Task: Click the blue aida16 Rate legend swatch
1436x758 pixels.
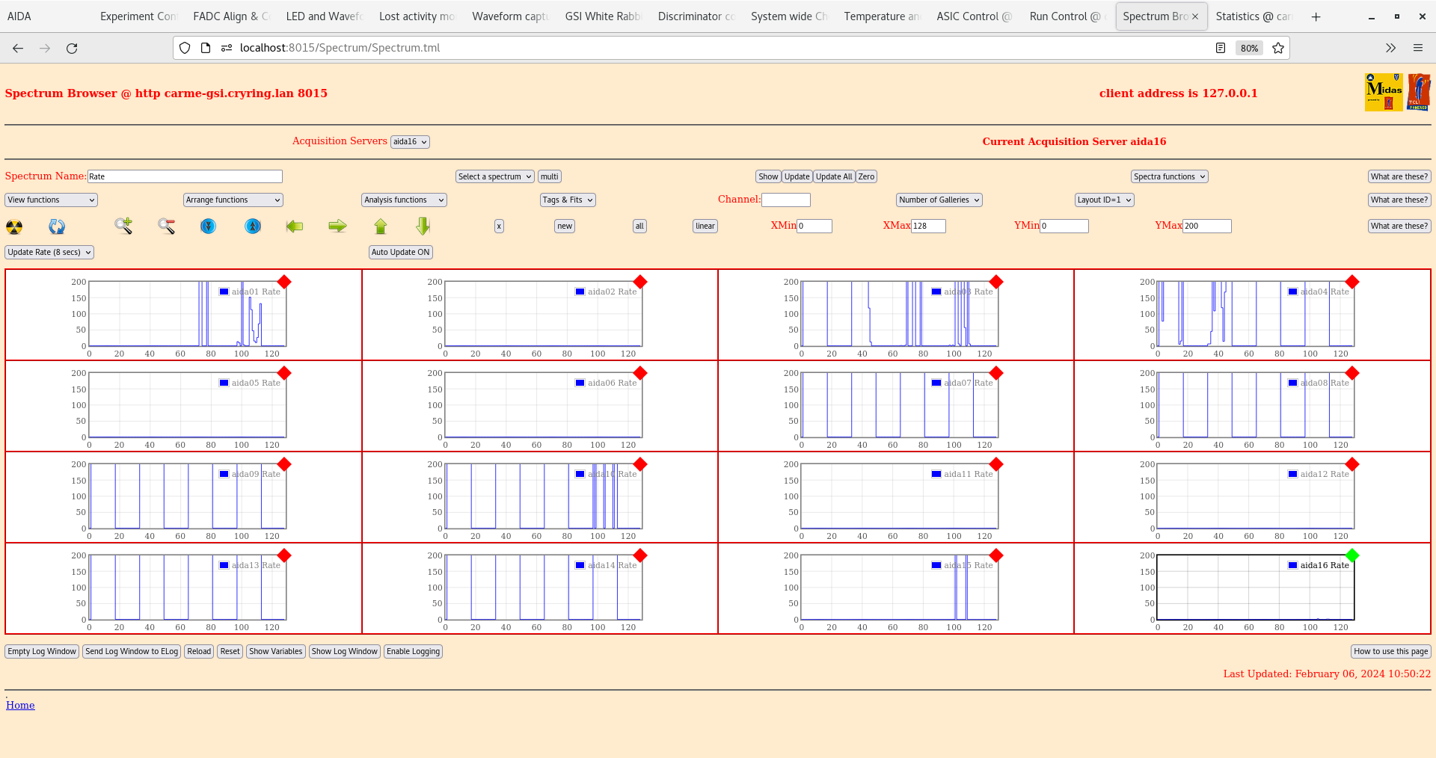Action: pyautogui.click(x=1292, y=565)
